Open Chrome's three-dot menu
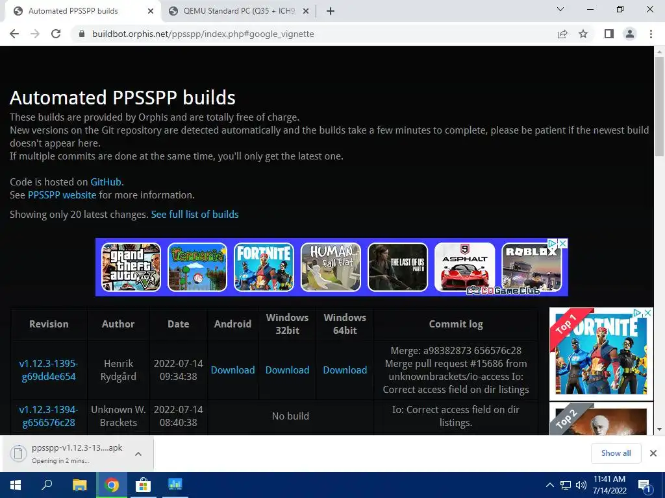The width and height of the screenshot is (665, 498). 651,34
